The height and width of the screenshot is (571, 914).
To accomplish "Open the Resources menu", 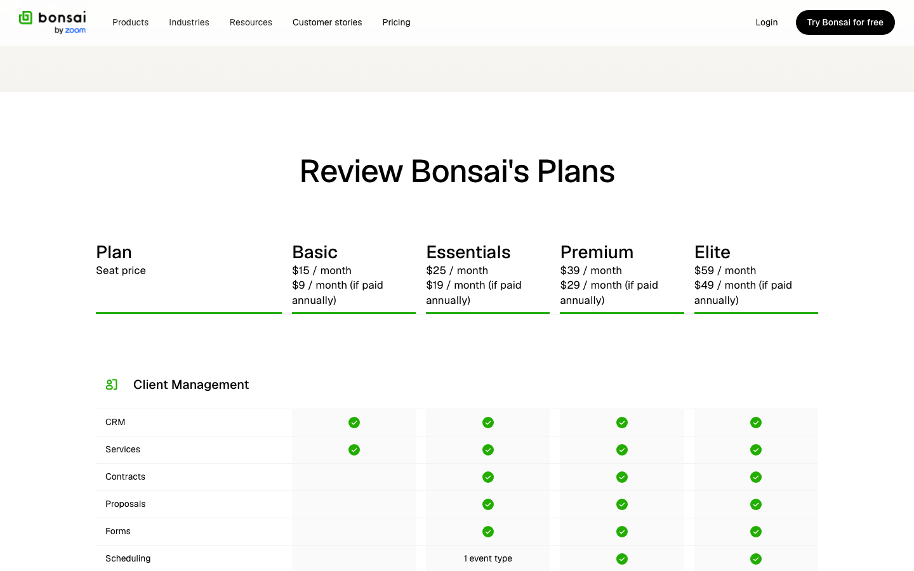I will 251,22.
